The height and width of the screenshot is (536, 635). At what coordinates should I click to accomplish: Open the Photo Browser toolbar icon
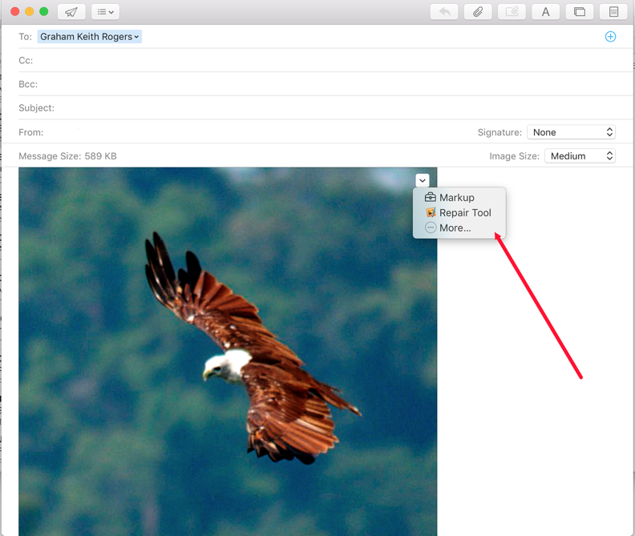click(x=580, y=12)
